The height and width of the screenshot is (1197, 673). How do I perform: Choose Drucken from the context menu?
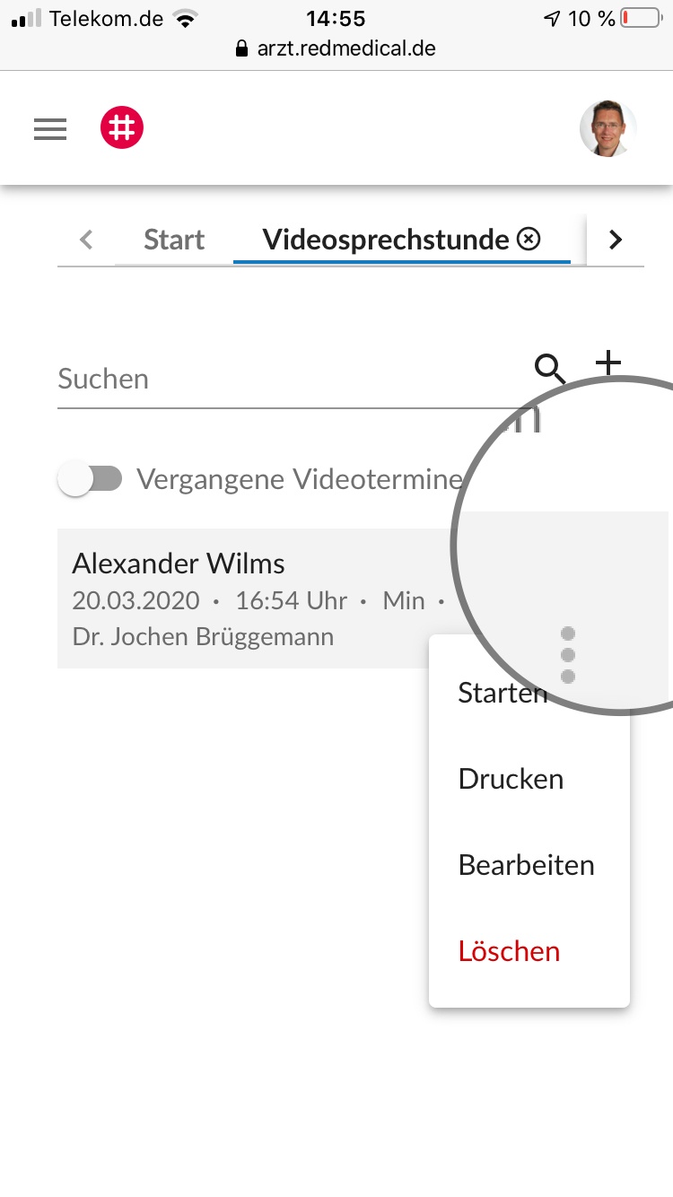tap(511, 779)
